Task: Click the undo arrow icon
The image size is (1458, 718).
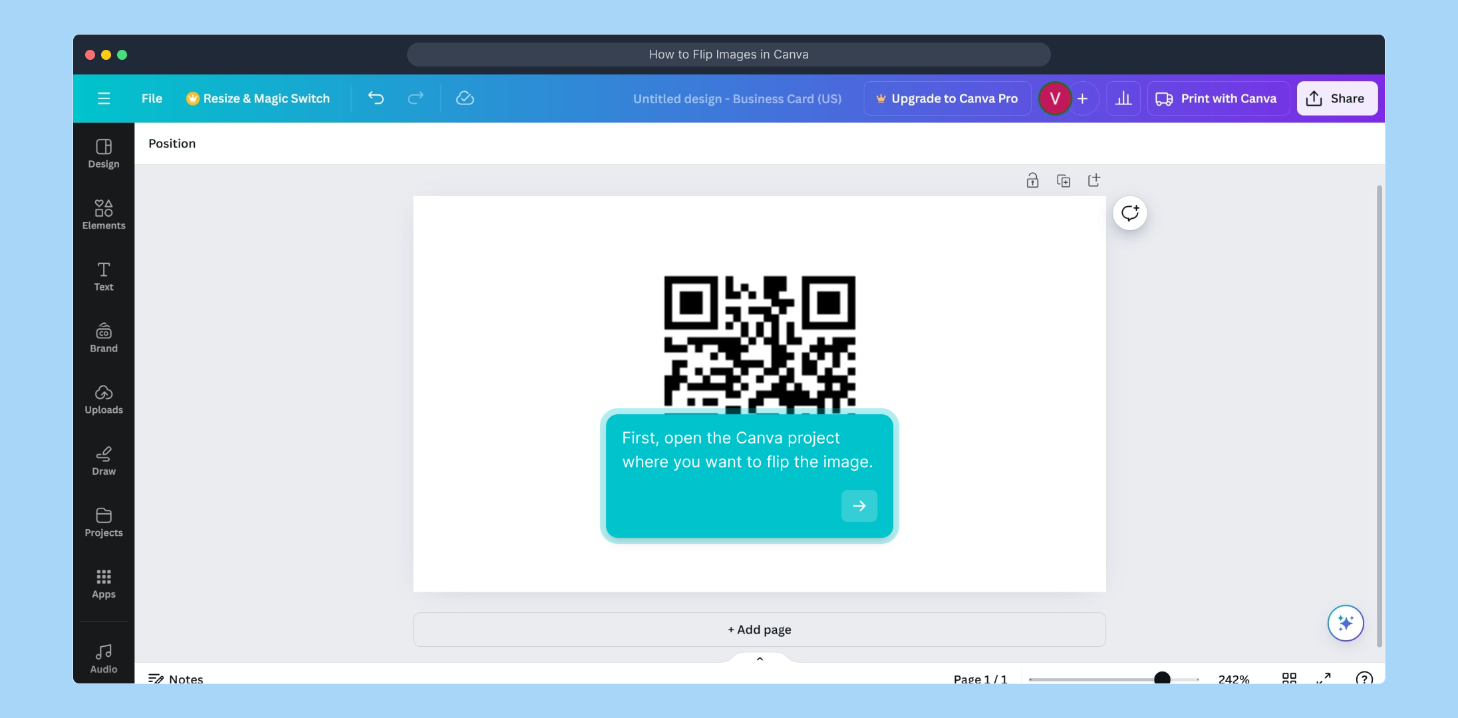Action: [x=376, y=98]
